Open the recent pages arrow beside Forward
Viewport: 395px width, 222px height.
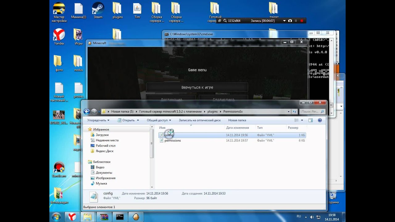99,112
